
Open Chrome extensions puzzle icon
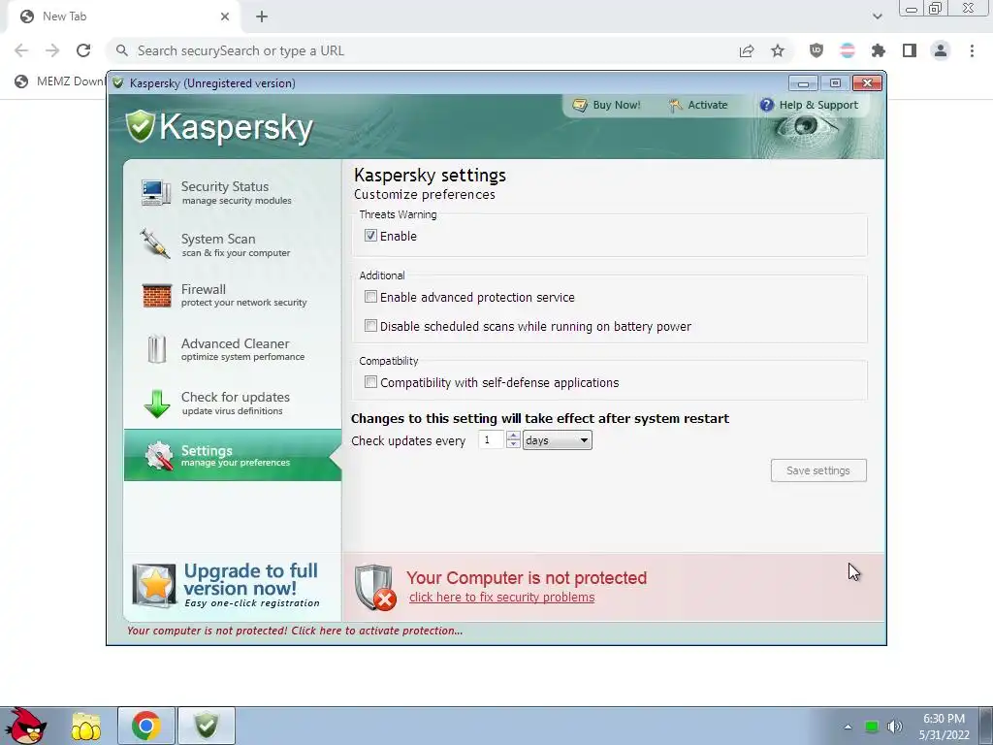point(879,50)
